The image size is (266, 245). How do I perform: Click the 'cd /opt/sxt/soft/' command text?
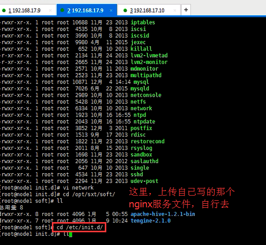coord(89,195)
